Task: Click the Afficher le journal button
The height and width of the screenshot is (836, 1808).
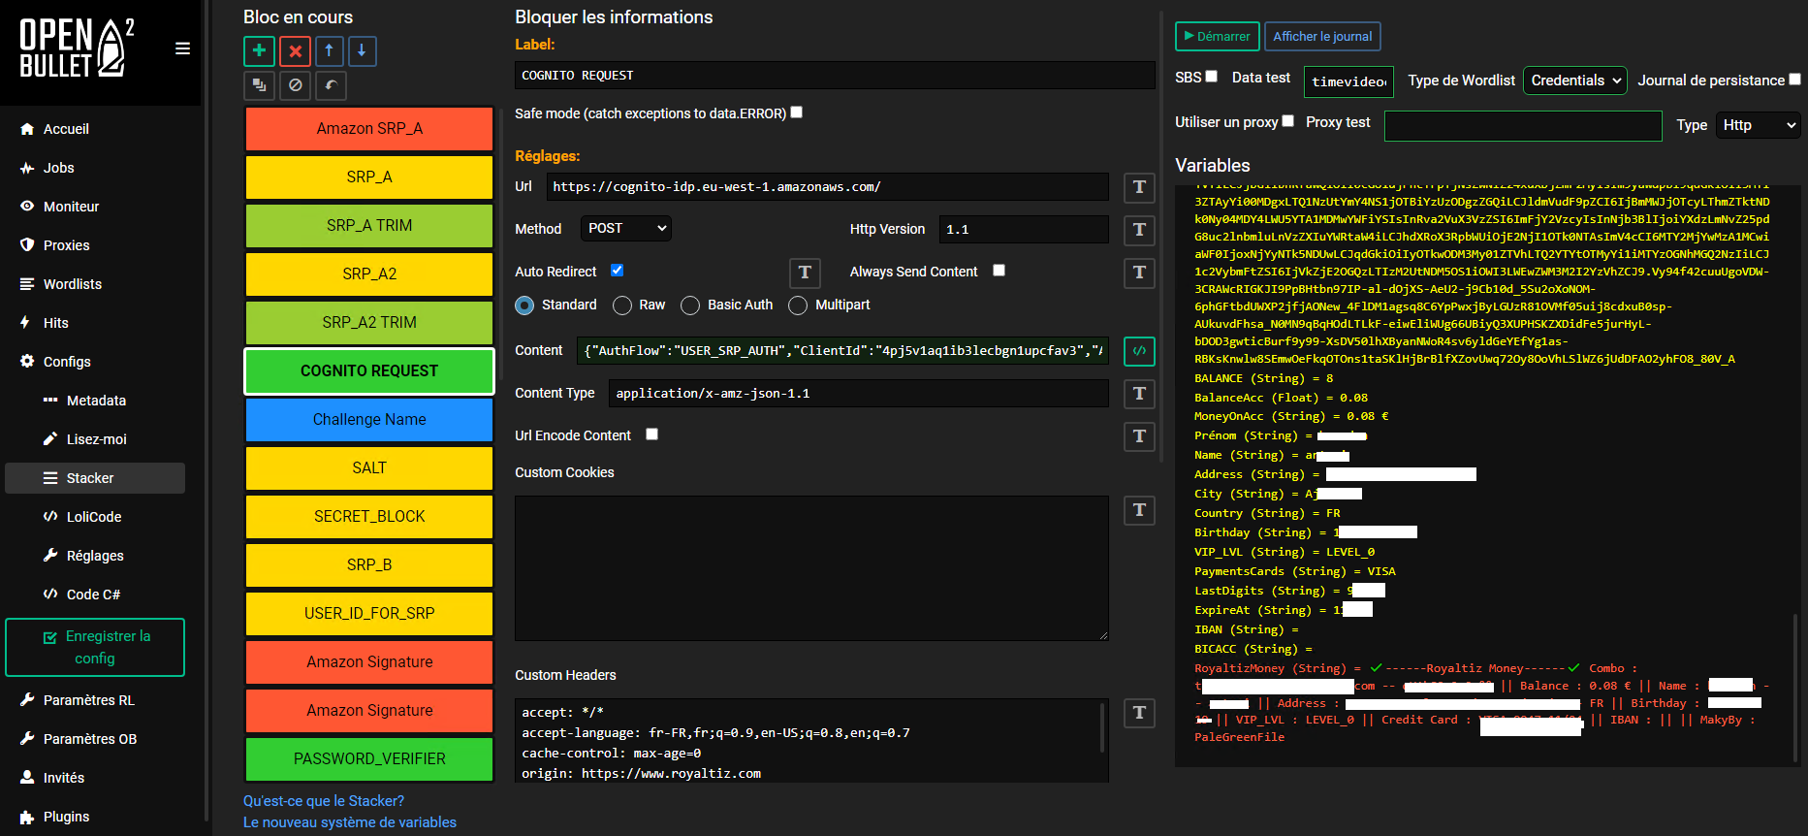Action: pyautogui.click(x=1322, y=37)
